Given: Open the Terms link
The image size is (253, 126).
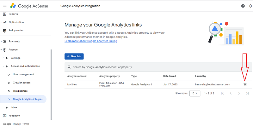Looking at the screenshot, I should (x=26, y=124).
